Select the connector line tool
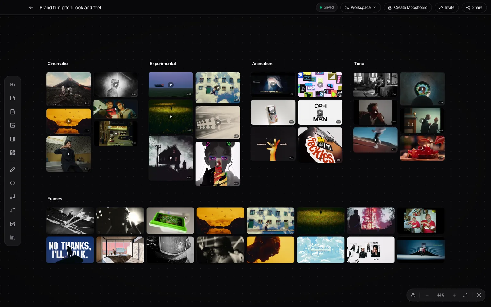 (13, 210)
